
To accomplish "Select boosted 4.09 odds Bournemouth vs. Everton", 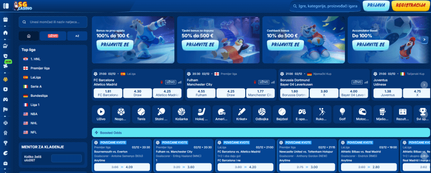I will [122, 167].
